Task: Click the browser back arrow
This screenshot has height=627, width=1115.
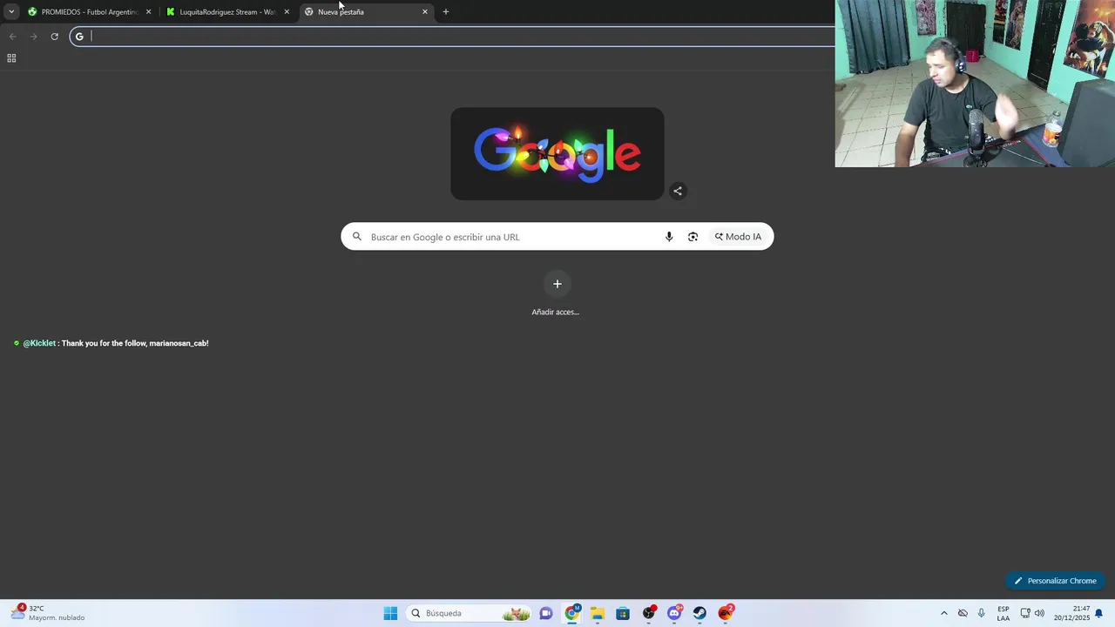Action: [x=12, y=36]
